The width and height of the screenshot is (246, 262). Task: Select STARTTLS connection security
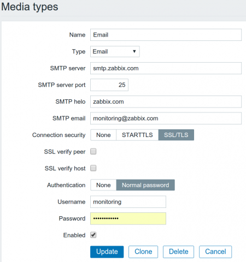pos(137,135)
